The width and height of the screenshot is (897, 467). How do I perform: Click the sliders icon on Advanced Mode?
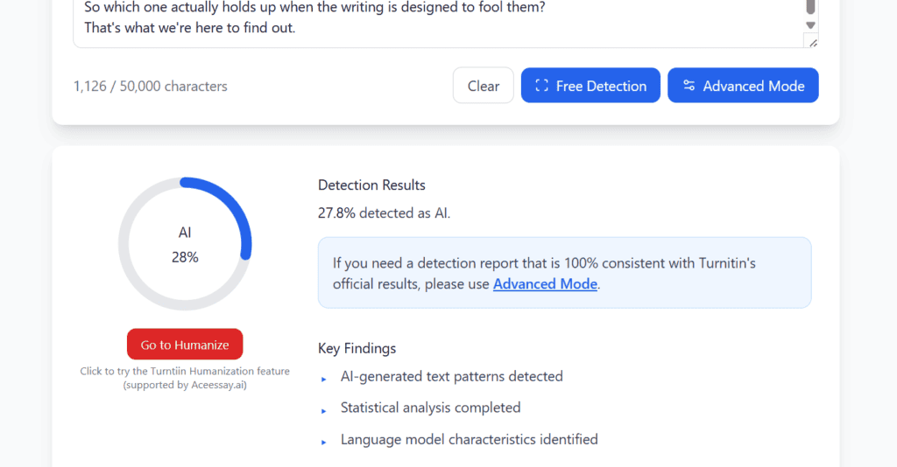689,86
